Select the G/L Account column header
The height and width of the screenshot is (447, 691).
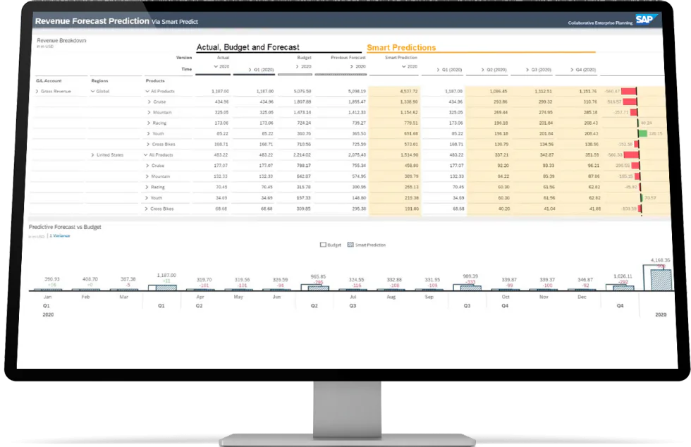pos(49,80)
